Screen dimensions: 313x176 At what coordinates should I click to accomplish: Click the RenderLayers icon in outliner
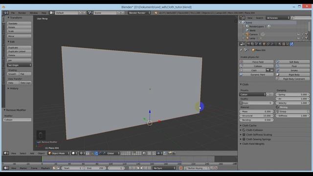pos(247,26)
